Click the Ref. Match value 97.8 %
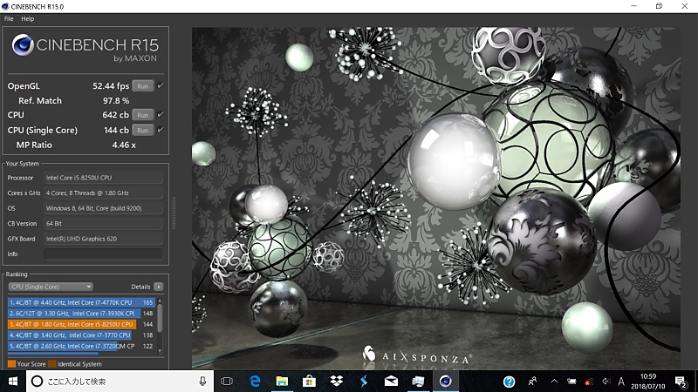Screen dimensions: 698x392 point(116,101)
